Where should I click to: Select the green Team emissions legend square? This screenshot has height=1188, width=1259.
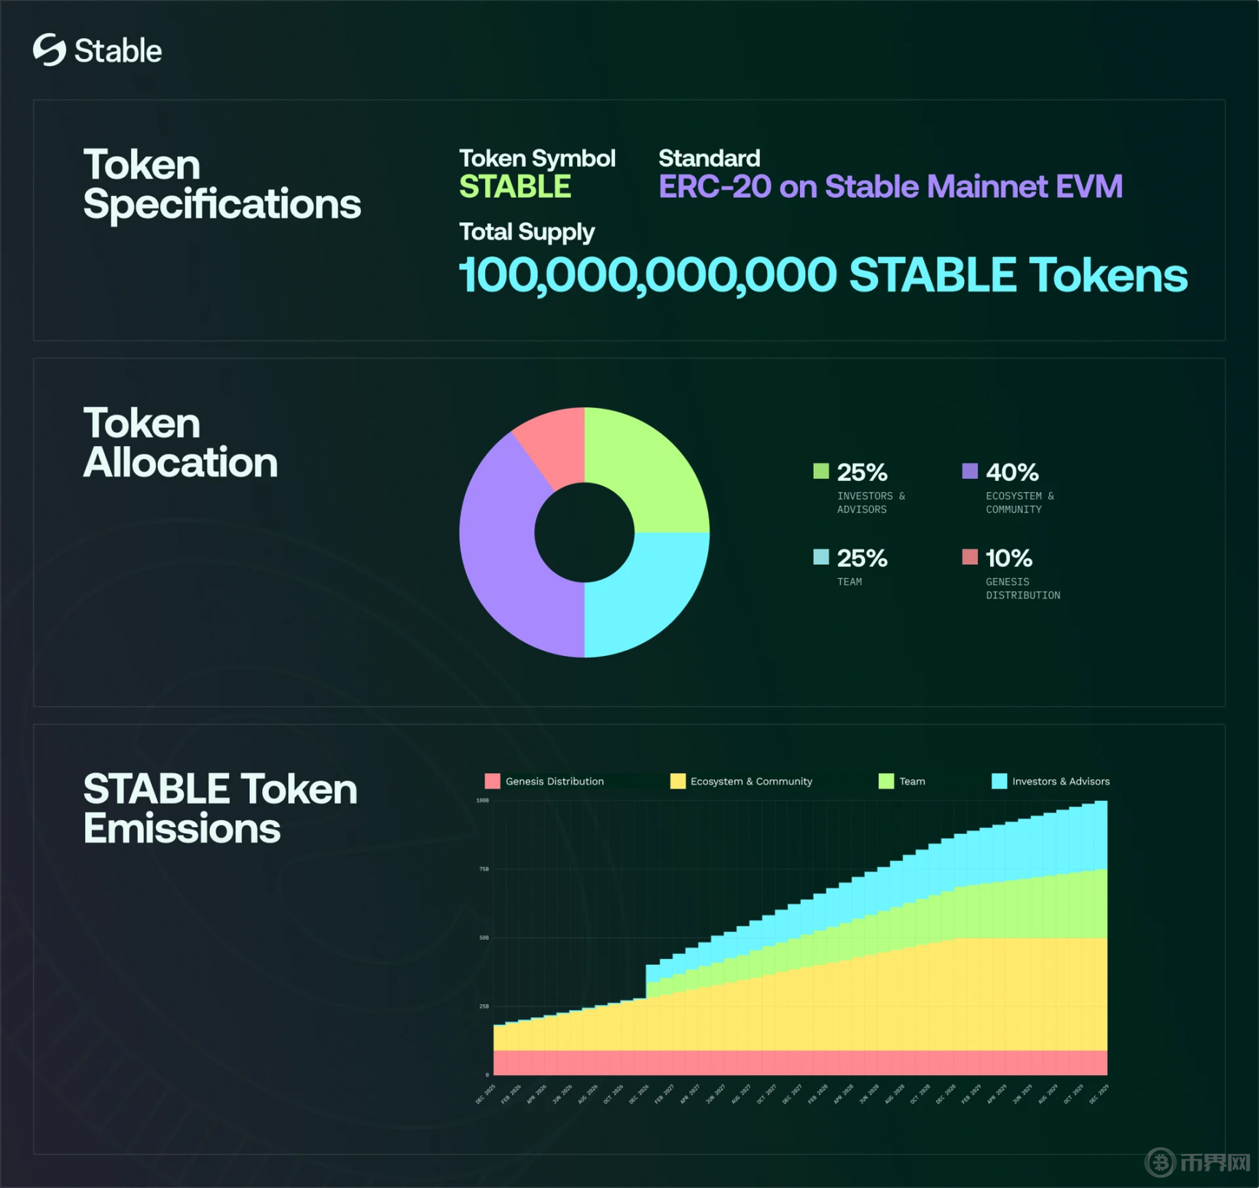click(886, 781)
